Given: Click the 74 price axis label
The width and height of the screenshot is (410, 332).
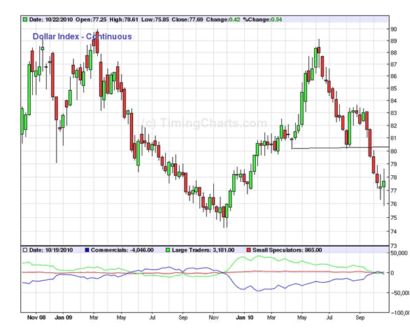Looking at the screenshot, I should (394, 232).
